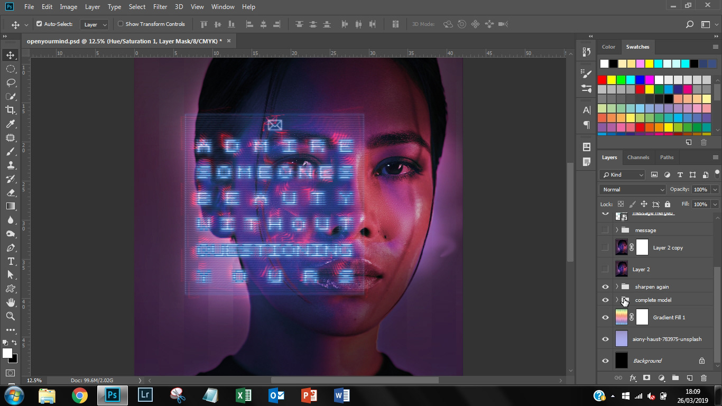This screenshot has width=722, height=406.
Task: Filter layers by type layers icon
Action: point(680,175)
